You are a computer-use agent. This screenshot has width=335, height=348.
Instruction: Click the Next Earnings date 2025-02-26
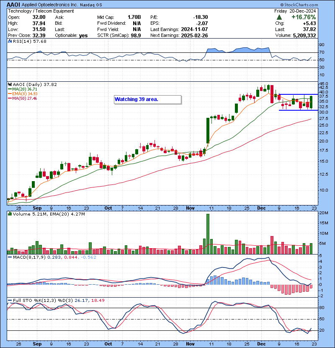194,35
